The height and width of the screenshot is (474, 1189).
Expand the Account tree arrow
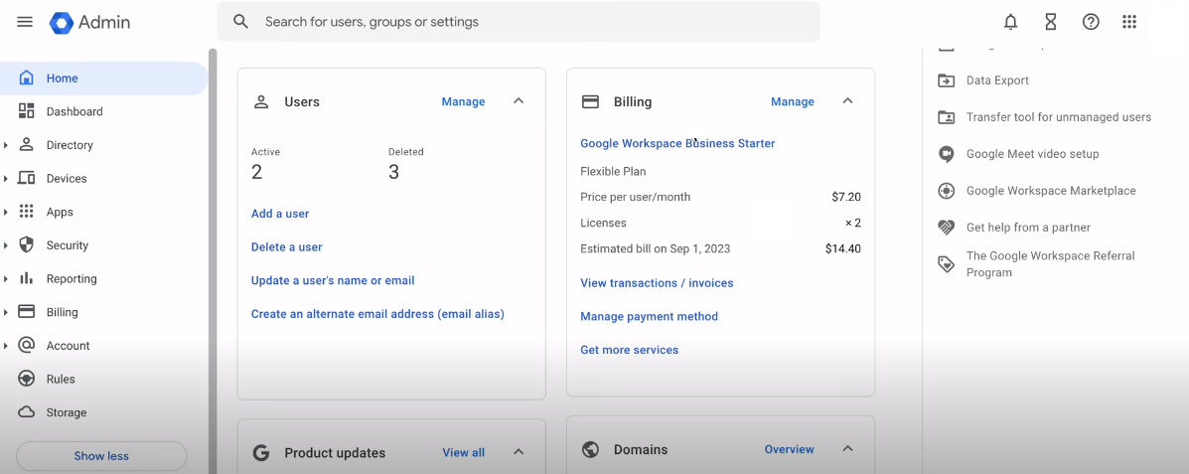click(6, 345)
